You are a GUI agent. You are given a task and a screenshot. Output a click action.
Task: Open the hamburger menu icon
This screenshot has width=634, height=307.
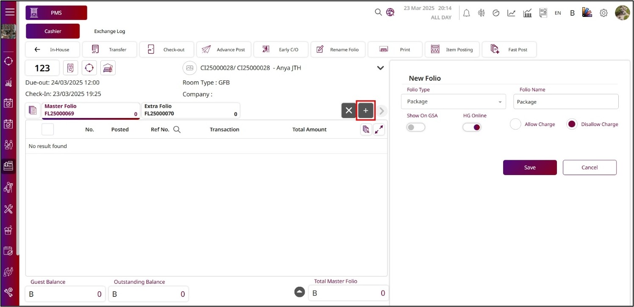[x=9, y=12]
